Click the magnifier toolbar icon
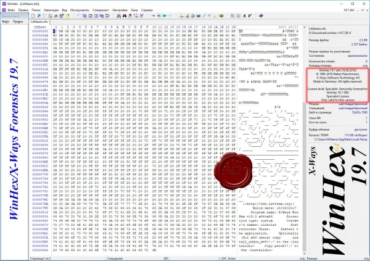The height and width of the screenshot is (261, 370). (204, 16)
